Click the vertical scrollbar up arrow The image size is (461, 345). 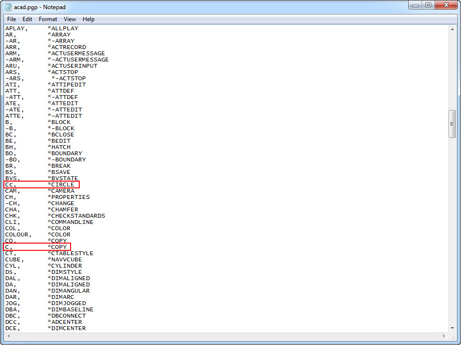[452, 29]
